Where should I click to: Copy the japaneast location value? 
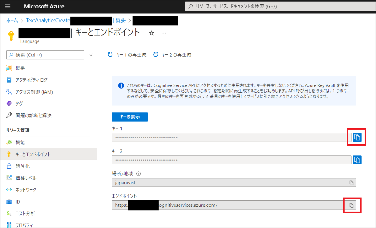click(x=352, y=182)
